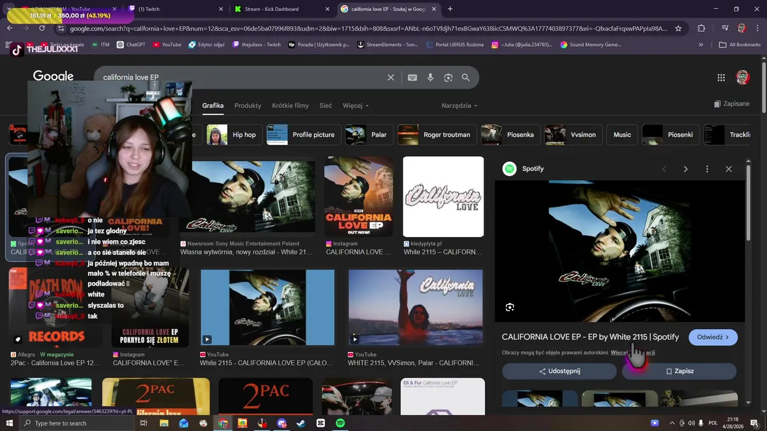Open File Explorer from the taskbar
The image size is (767, 431).
click(x=164, y=423)
